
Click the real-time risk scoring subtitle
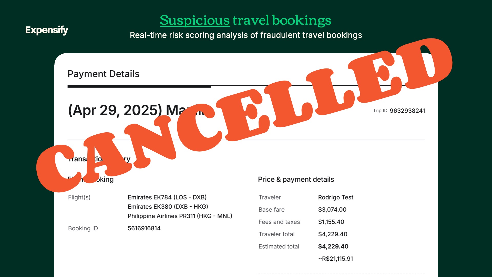click(246, 35)
